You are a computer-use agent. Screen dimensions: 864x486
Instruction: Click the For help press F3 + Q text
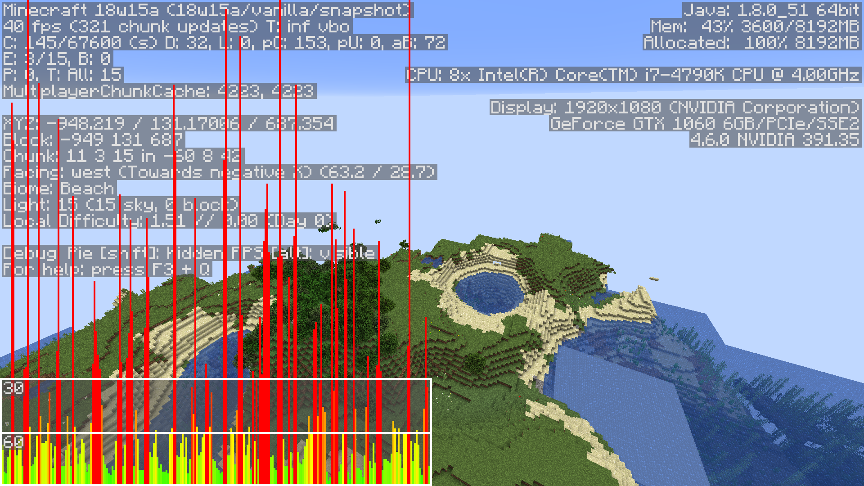[x=107, y=269]
